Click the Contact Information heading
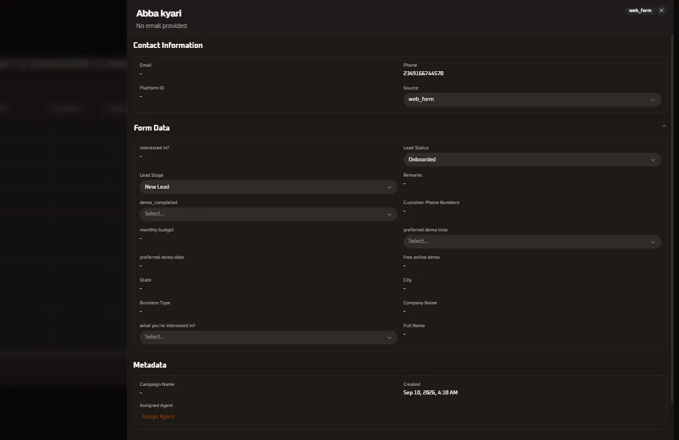Image resolution: width=679 pixels, height=440 pixels. [168, 46]
